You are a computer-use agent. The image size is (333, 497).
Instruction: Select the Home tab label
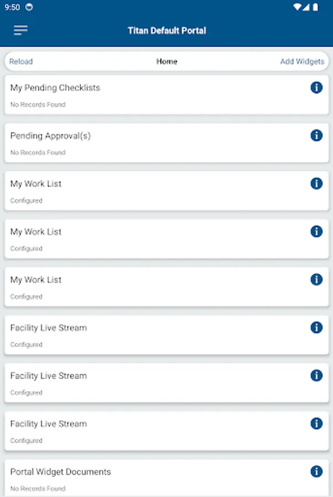click(167, 61)
